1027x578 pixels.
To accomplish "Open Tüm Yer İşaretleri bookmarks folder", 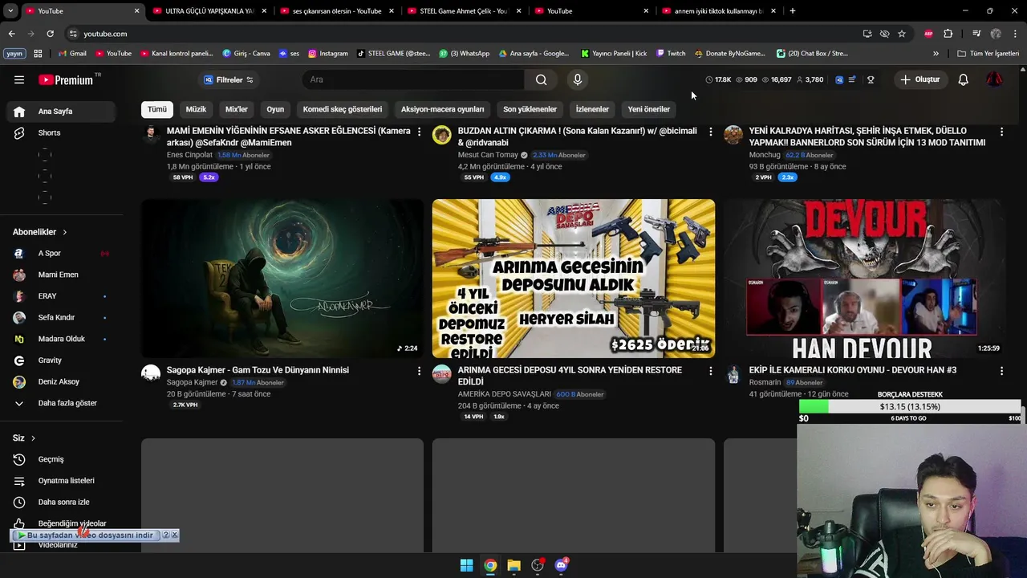I will (x=988, y=54).
